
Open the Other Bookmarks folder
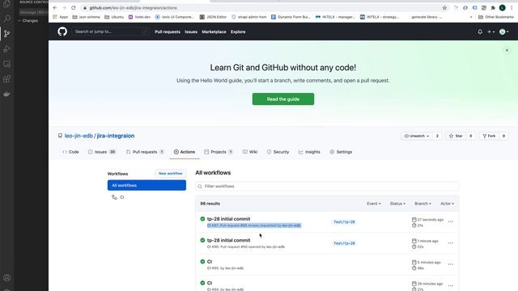pyautogui.click(x=496, y=17)
